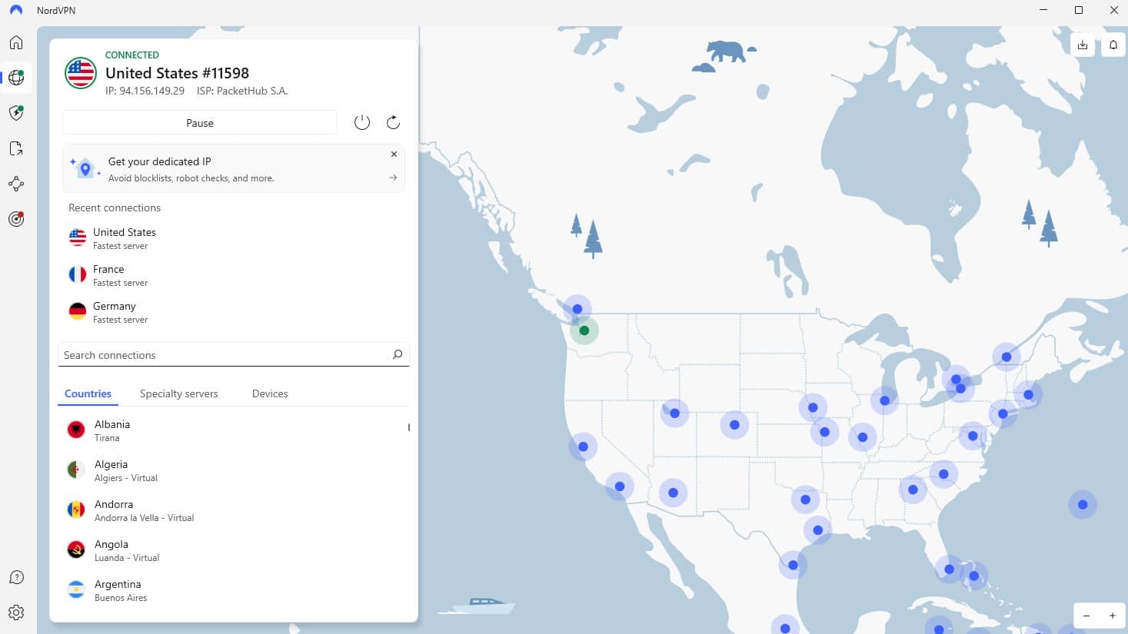
Task: Open the Settings gear icon
Action: [16, 612]
